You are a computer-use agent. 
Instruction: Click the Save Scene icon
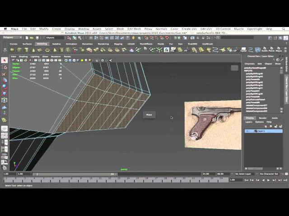click(37, 38)
